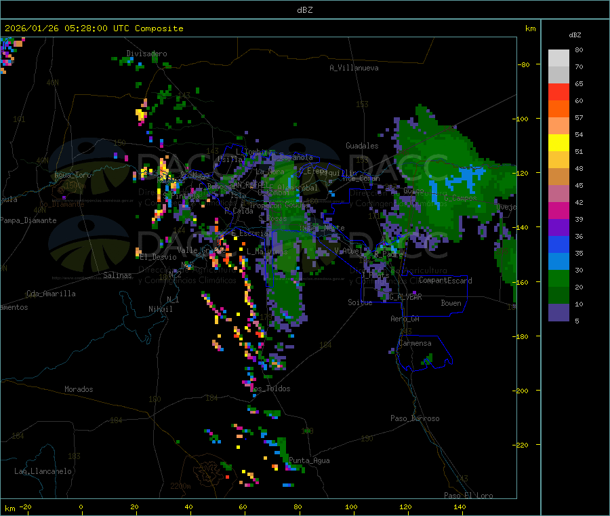Select the 'Lag.Llancanelo' map label
Viewport: 610px width, 516px height.
coord(43,472)
